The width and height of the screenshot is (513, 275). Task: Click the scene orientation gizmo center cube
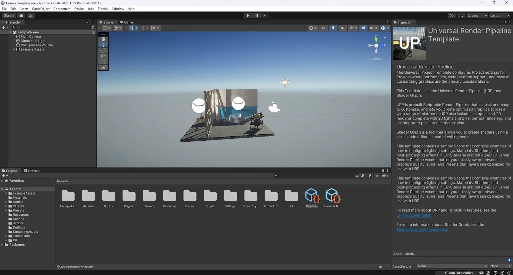[x=376, y=46]
